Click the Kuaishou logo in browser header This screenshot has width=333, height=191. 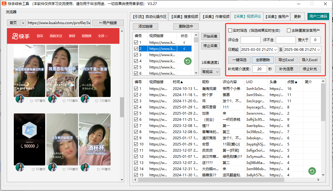(x=21, y=36)
